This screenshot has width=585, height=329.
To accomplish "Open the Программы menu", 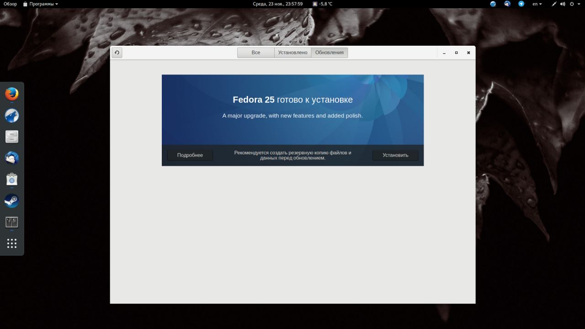I will tap(41, 4).
